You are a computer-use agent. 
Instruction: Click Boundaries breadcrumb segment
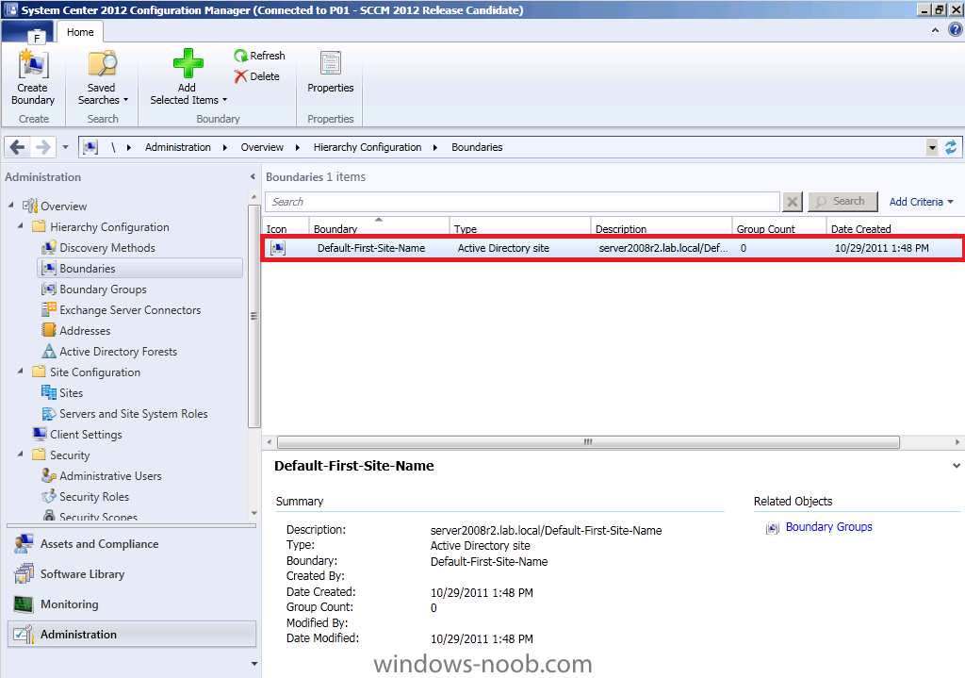(477, 147)
